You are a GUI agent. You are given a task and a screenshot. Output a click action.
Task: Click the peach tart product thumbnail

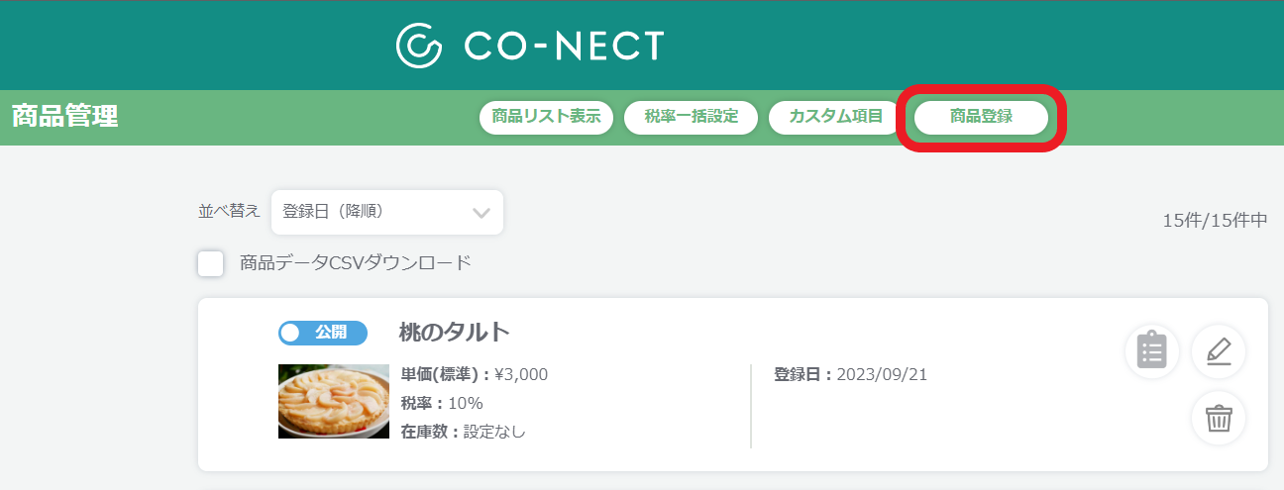334,401
